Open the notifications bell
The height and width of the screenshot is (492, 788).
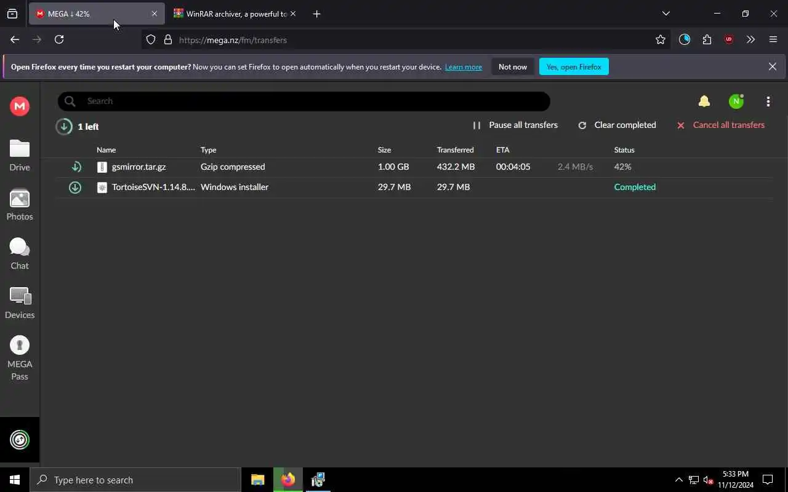tap(704, 101)
